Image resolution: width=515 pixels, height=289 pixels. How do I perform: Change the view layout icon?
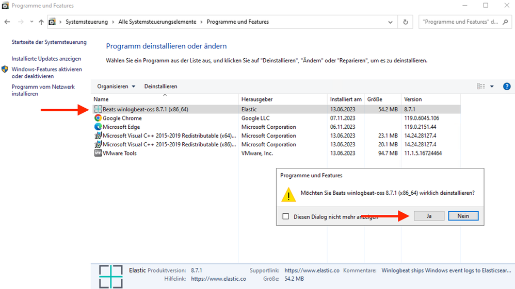(481, 86)
